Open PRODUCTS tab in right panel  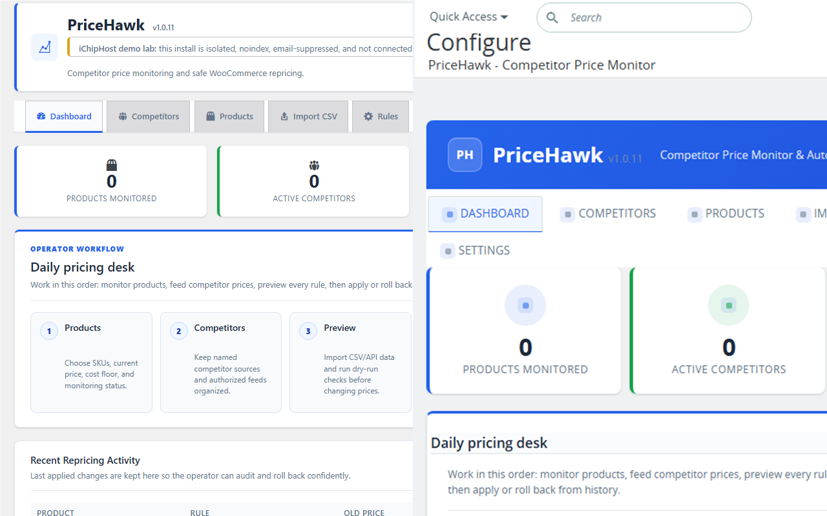(726, 213)
